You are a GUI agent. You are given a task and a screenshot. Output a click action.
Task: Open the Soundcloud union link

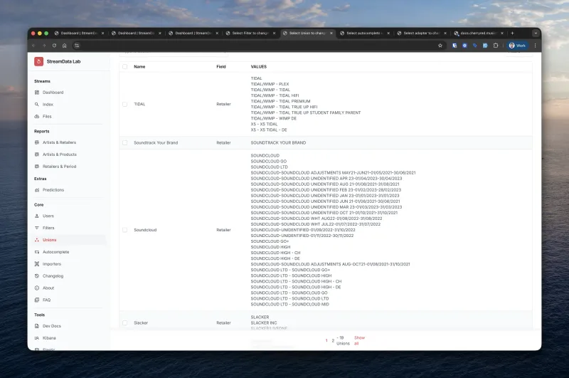tap(145, 230)
